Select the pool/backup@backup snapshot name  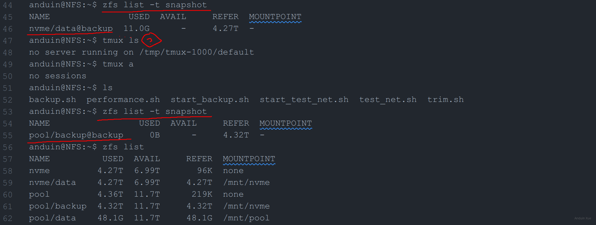(x=76, y=135)
